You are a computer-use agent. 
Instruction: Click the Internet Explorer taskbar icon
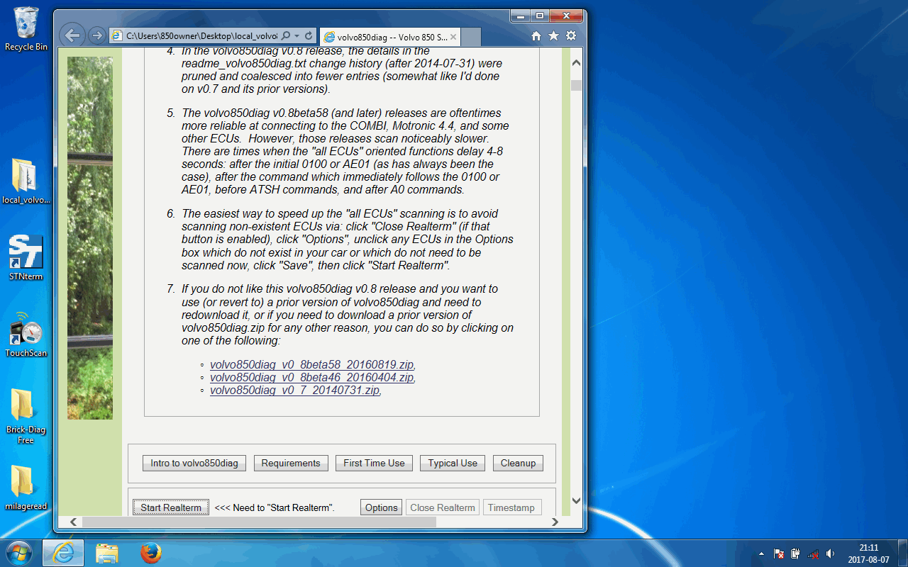point(63,553)
